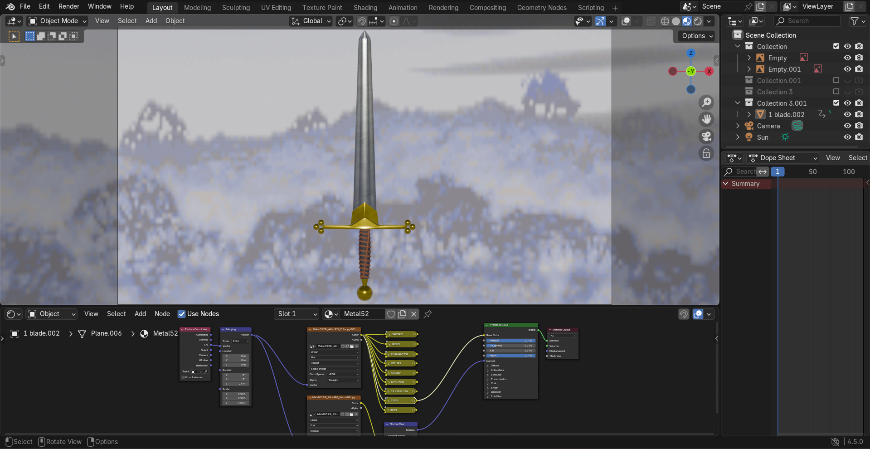
Task: Hide the Camera with its eye icon
Action: [847, 126]
